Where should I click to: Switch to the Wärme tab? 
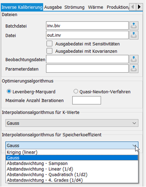click(x=95, y=7)
